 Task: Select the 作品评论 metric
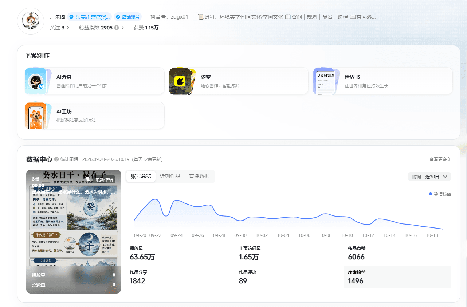pyautogui.click(x=248, y=277)
